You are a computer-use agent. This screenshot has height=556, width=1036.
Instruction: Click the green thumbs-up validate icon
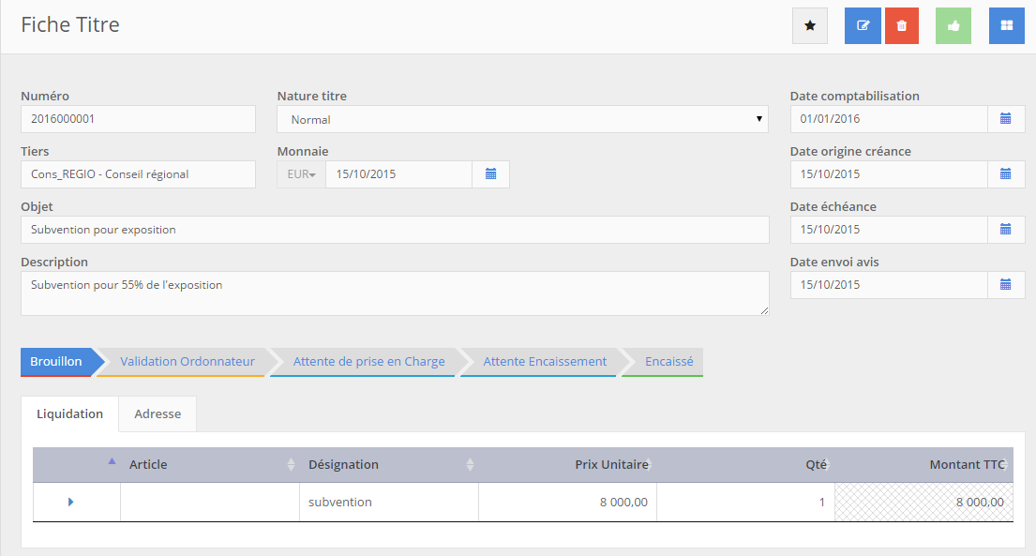click(x=953, y=26)
